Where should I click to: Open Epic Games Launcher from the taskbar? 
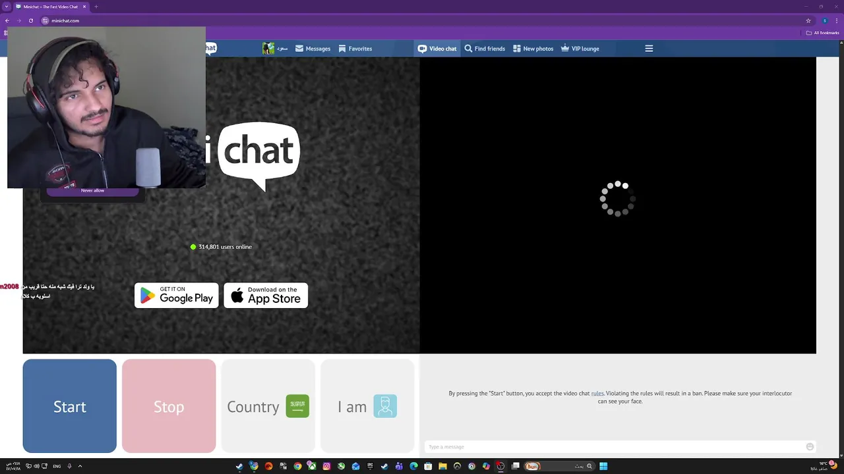[370, 466]
